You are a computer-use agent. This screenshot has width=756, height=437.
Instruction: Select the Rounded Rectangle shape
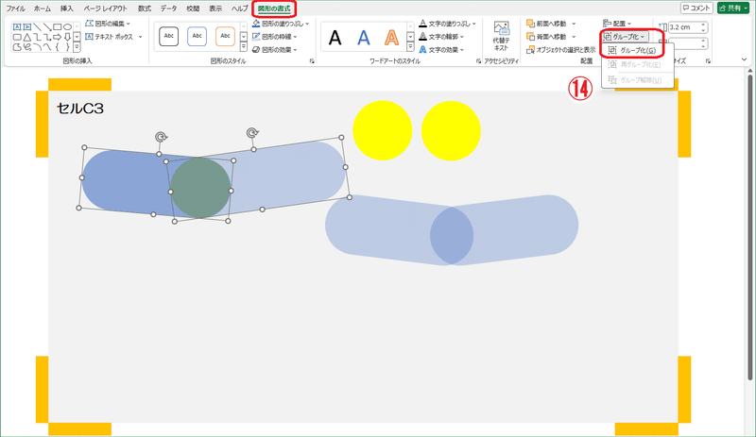(x=17, y=37)
